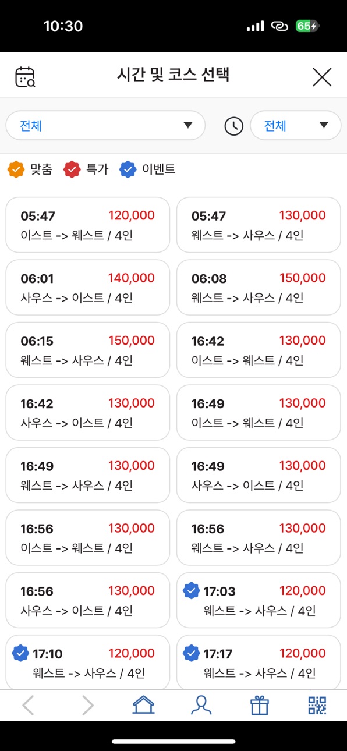
Task: Open the gift box icon
Action: click(x=260, y=705)
